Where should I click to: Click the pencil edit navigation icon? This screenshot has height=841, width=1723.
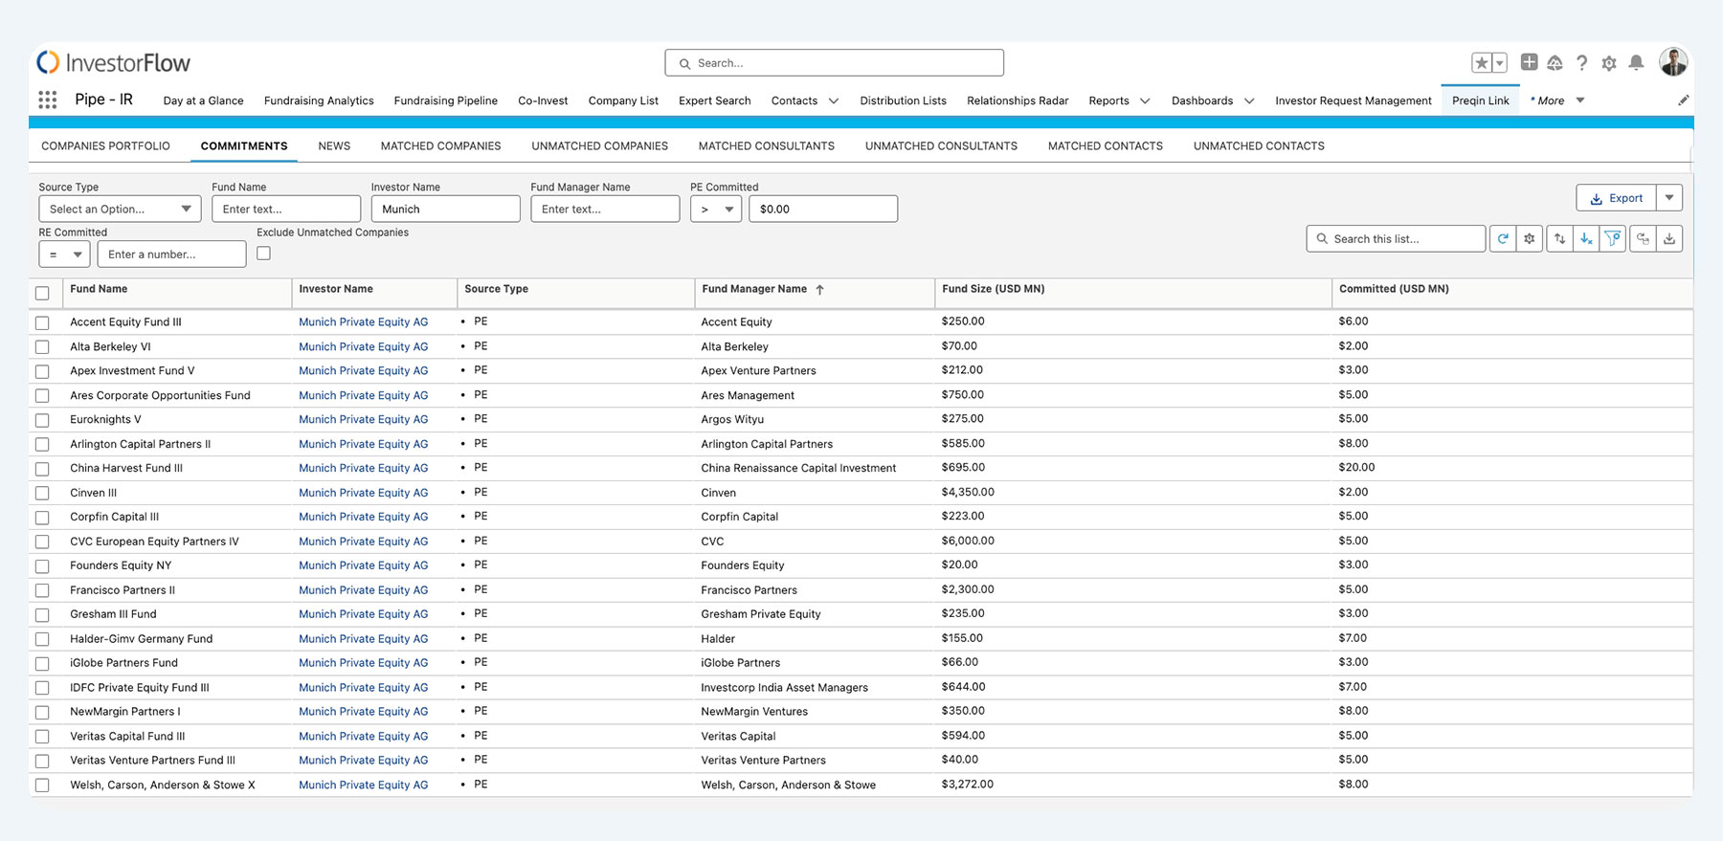pyautogui.click(x=1683, y=100)
